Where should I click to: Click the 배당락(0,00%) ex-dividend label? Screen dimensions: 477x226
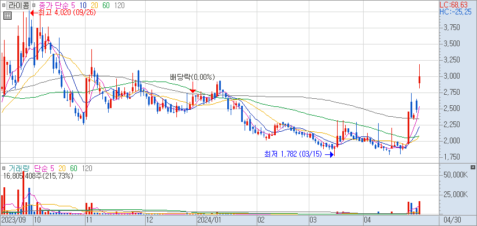tap(193, 76)
